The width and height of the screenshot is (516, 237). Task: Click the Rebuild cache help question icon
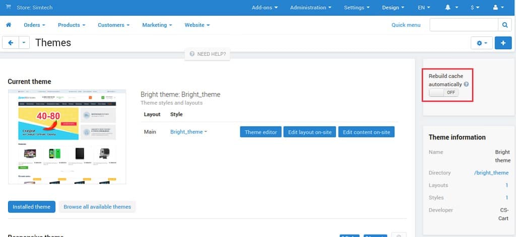click(x=466, y=84)
